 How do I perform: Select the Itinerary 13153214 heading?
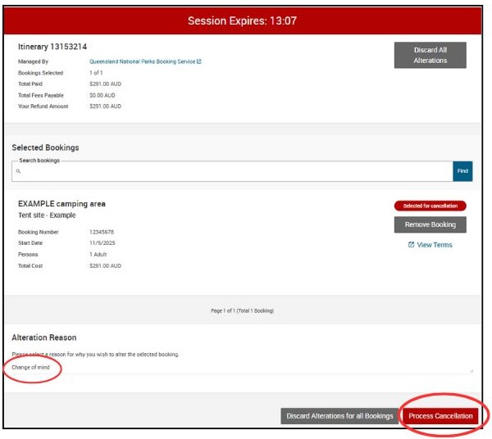point(52,47)
